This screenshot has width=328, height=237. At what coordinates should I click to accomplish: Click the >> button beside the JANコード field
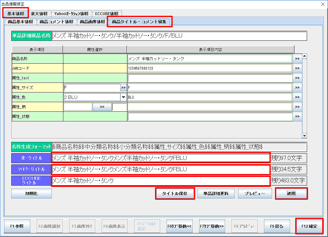click(297, 68)
